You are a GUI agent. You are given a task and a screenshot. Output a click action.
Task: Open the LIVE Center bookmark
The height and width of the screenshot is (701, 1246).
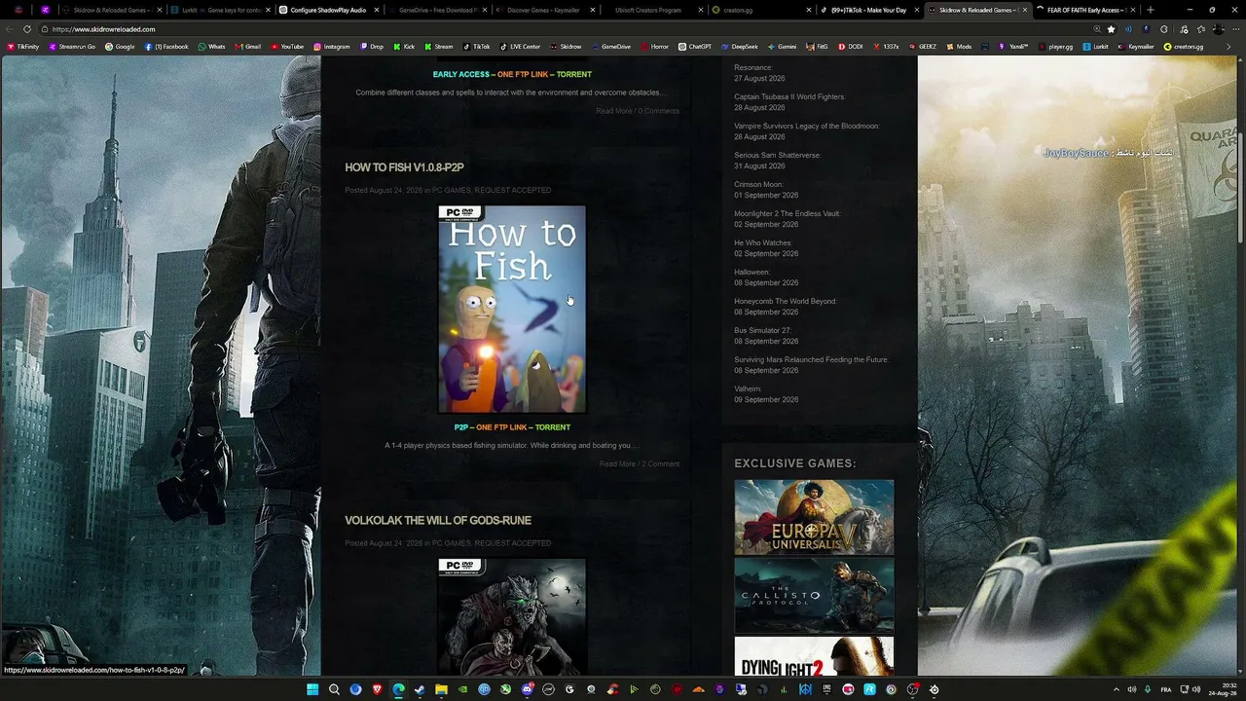[520, 47]
